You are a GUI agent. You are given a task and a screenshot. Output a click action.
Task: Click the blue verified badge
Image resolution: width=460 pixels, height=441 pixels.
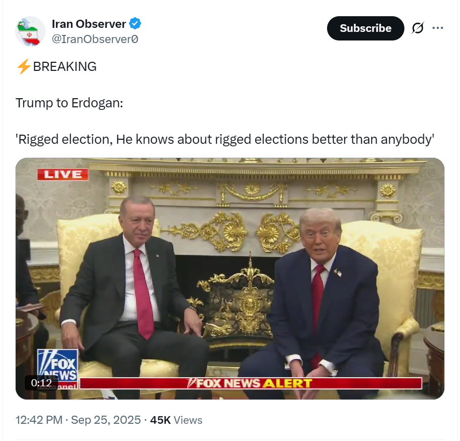click(x=135, y=23)
